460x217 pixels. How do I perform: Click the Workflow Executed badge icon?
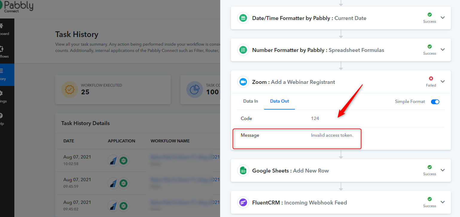(x=70, y=90)
